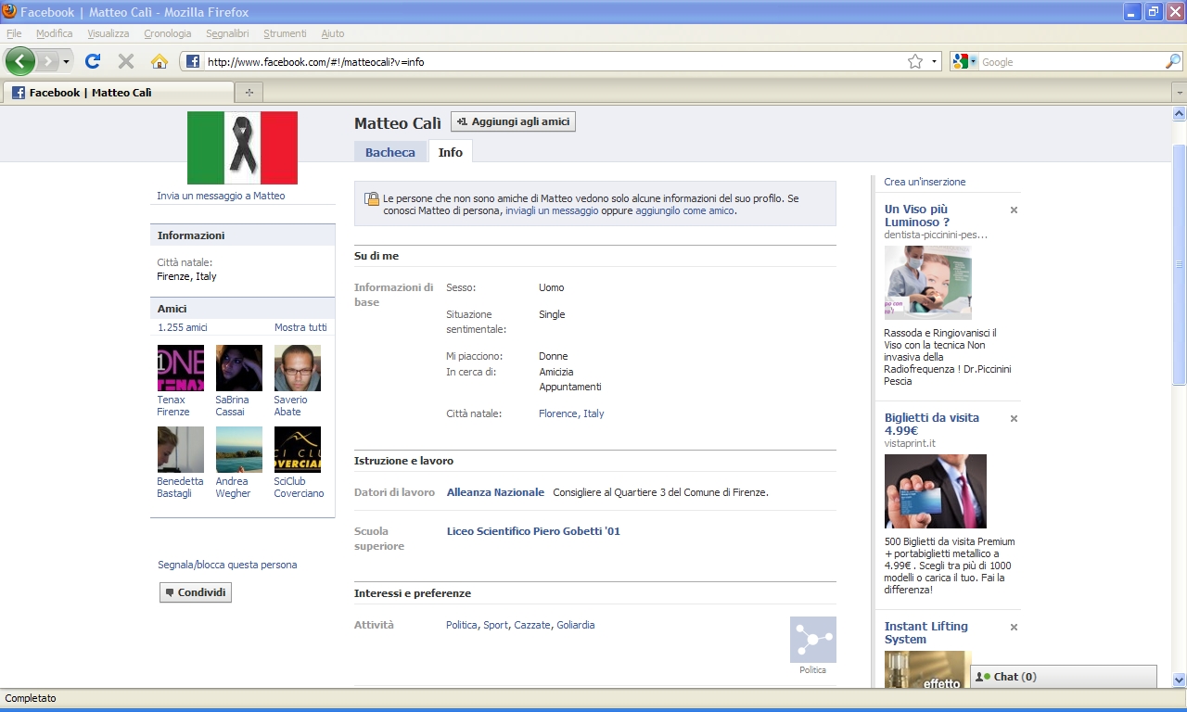
Task: Click Segnala/blocca questa persona link
Action: point(227,565)
